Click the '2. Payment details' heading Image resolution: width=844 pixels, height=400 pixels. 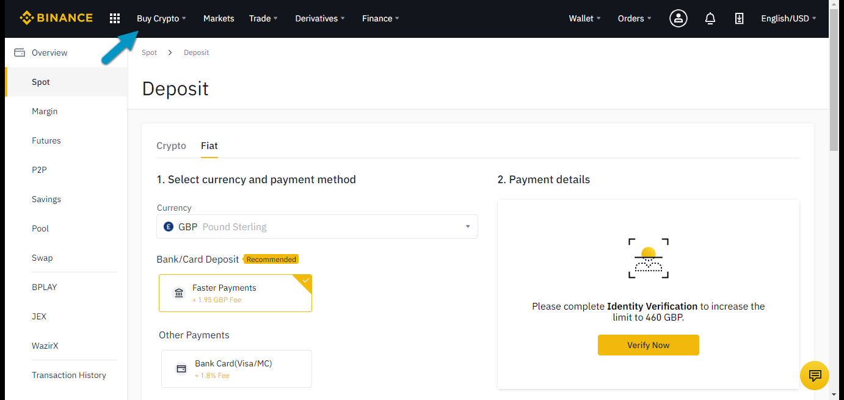coord(544,180)
